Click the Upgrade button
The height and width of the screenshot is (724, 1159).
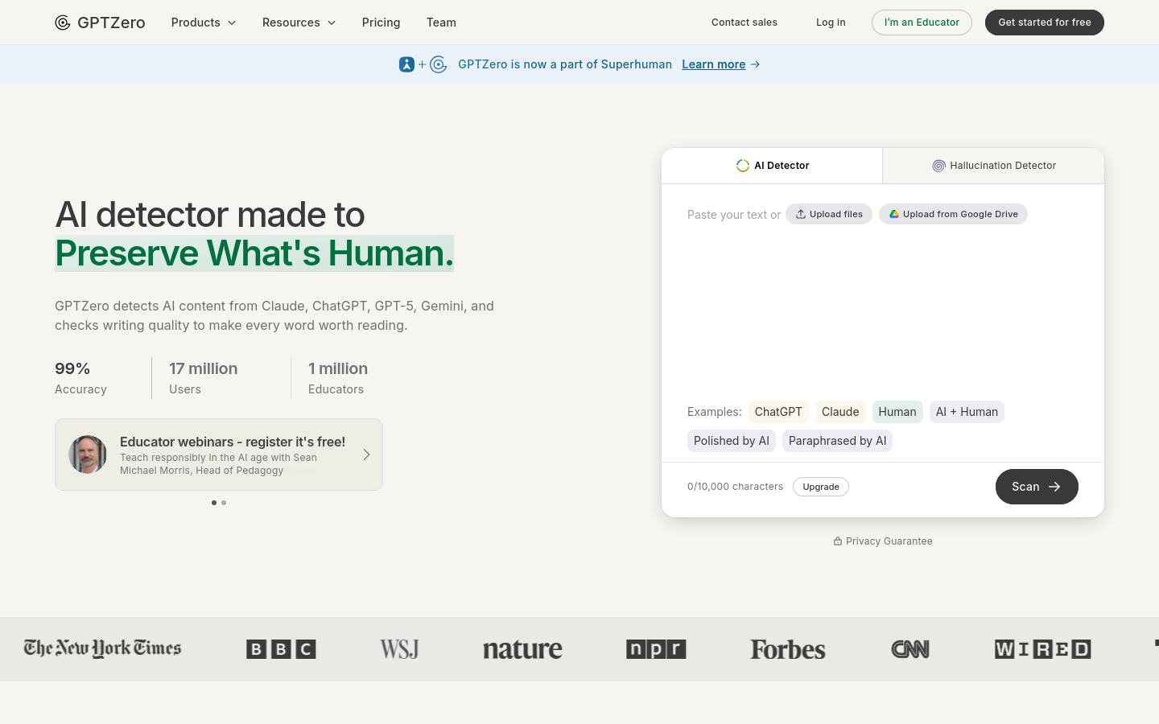coord(821,487)
